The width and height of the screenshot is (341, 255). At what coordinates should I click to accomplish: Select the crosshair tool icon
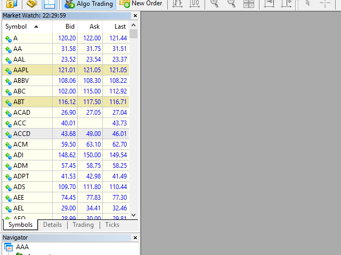pos(324,4)
